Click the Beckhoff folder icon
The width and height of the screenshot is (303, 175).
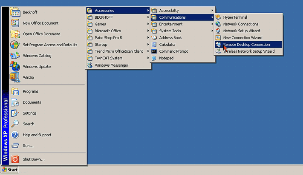point(15,12)
